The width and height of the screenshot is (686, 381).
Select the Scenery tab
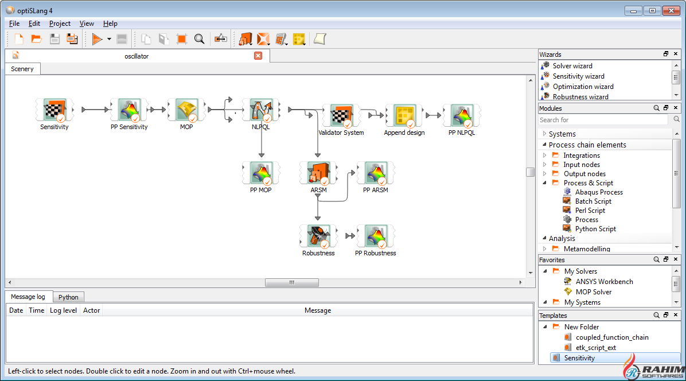click(22, 69)
